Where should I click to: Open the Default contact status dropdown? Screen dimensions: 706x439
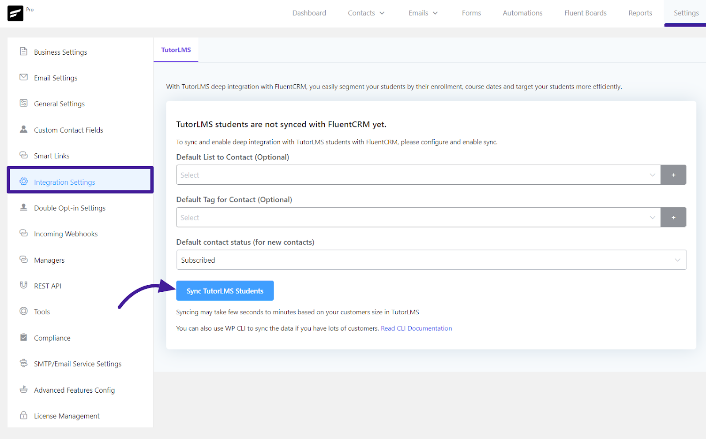click(x=432, y=260)
